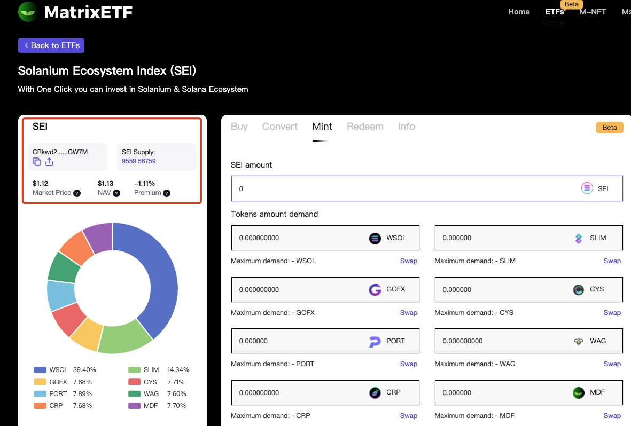Screen dimensions: 631x426
Task: Click the CRP token icon
Action: coord(375,392)
